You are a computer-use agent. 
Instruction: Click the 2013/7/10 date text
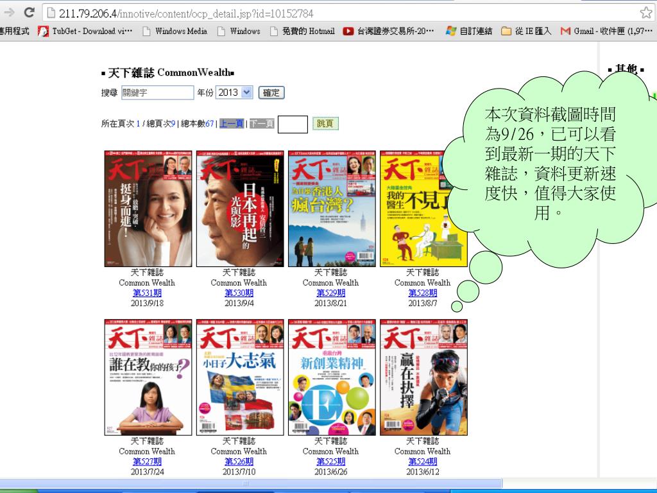[239, 472]
